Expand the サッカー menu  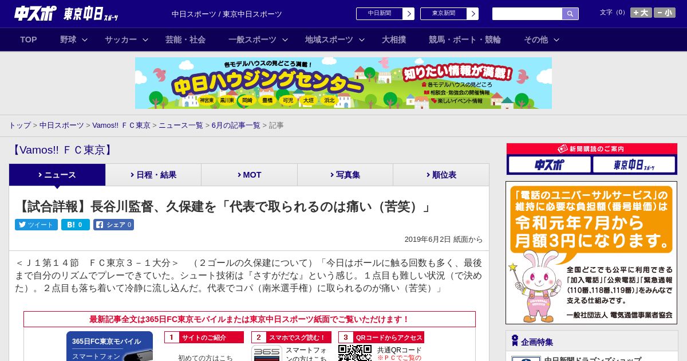pyautogui.click(x=127, y=40)
